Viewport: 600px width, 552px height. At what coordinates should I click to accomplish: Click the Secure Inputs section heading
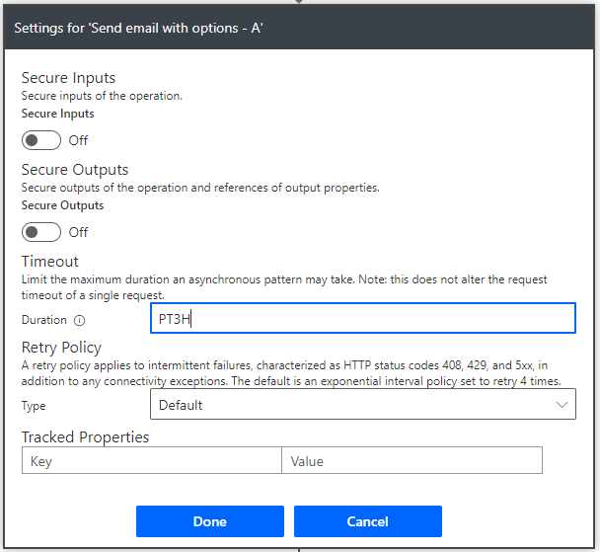(x=68, y=78)
